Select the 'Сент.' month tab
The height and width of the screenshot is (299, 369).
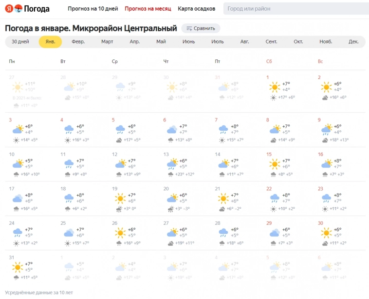(x=271, y=42)
